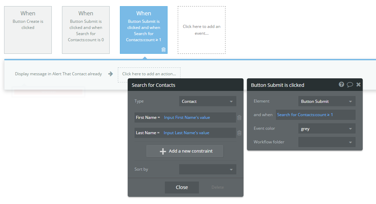
Task: Expand the Type dropdown showing Contact
Action: 208,101
